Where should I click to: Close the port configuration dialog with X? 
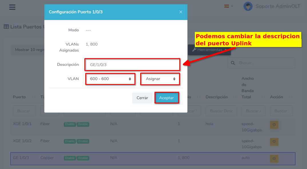tap(181, 12)
